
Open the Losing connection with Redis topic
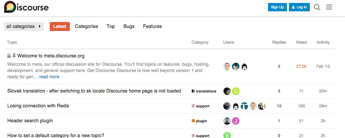tap(38, 106)
